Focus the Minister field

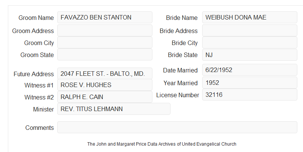[114, 109]
